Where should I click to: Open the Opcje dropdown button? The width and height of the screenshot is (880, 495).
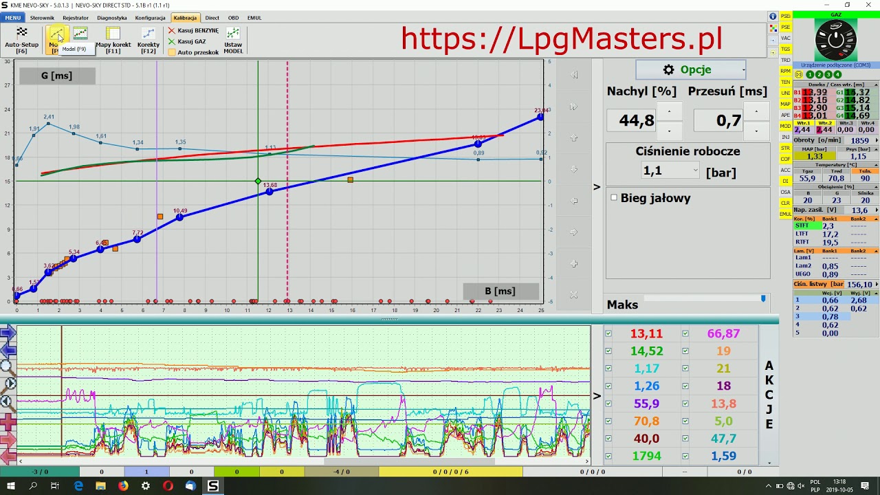[691, 69]
